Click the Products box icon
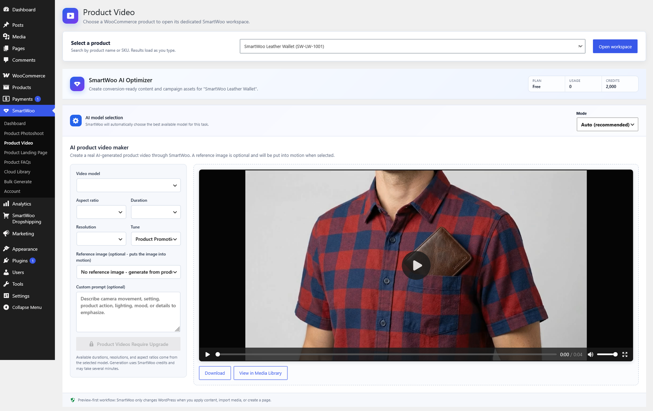 tap(6, 88)
